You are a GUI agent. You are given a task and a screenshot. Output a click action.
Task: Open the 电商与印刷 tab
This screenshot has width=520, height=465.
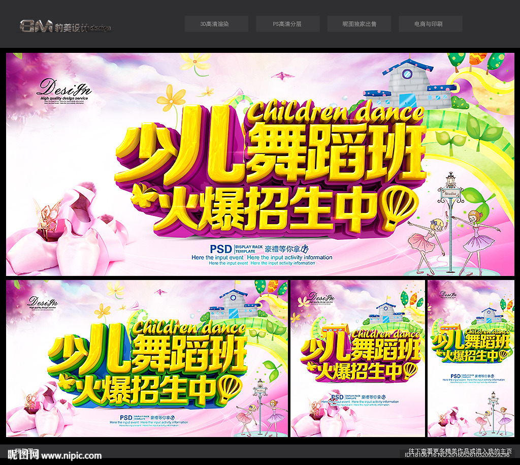tap(431, 23)
